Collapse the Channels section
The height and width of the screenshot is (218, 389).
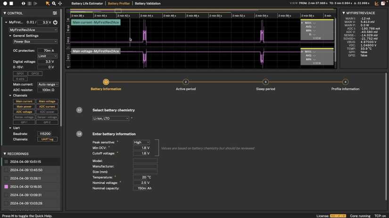pos(10,96)
